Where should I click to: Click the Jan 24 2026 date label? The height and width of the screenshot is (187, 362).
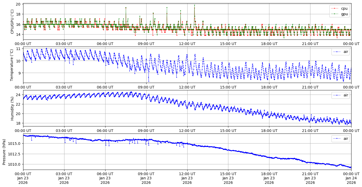point(351,180)
